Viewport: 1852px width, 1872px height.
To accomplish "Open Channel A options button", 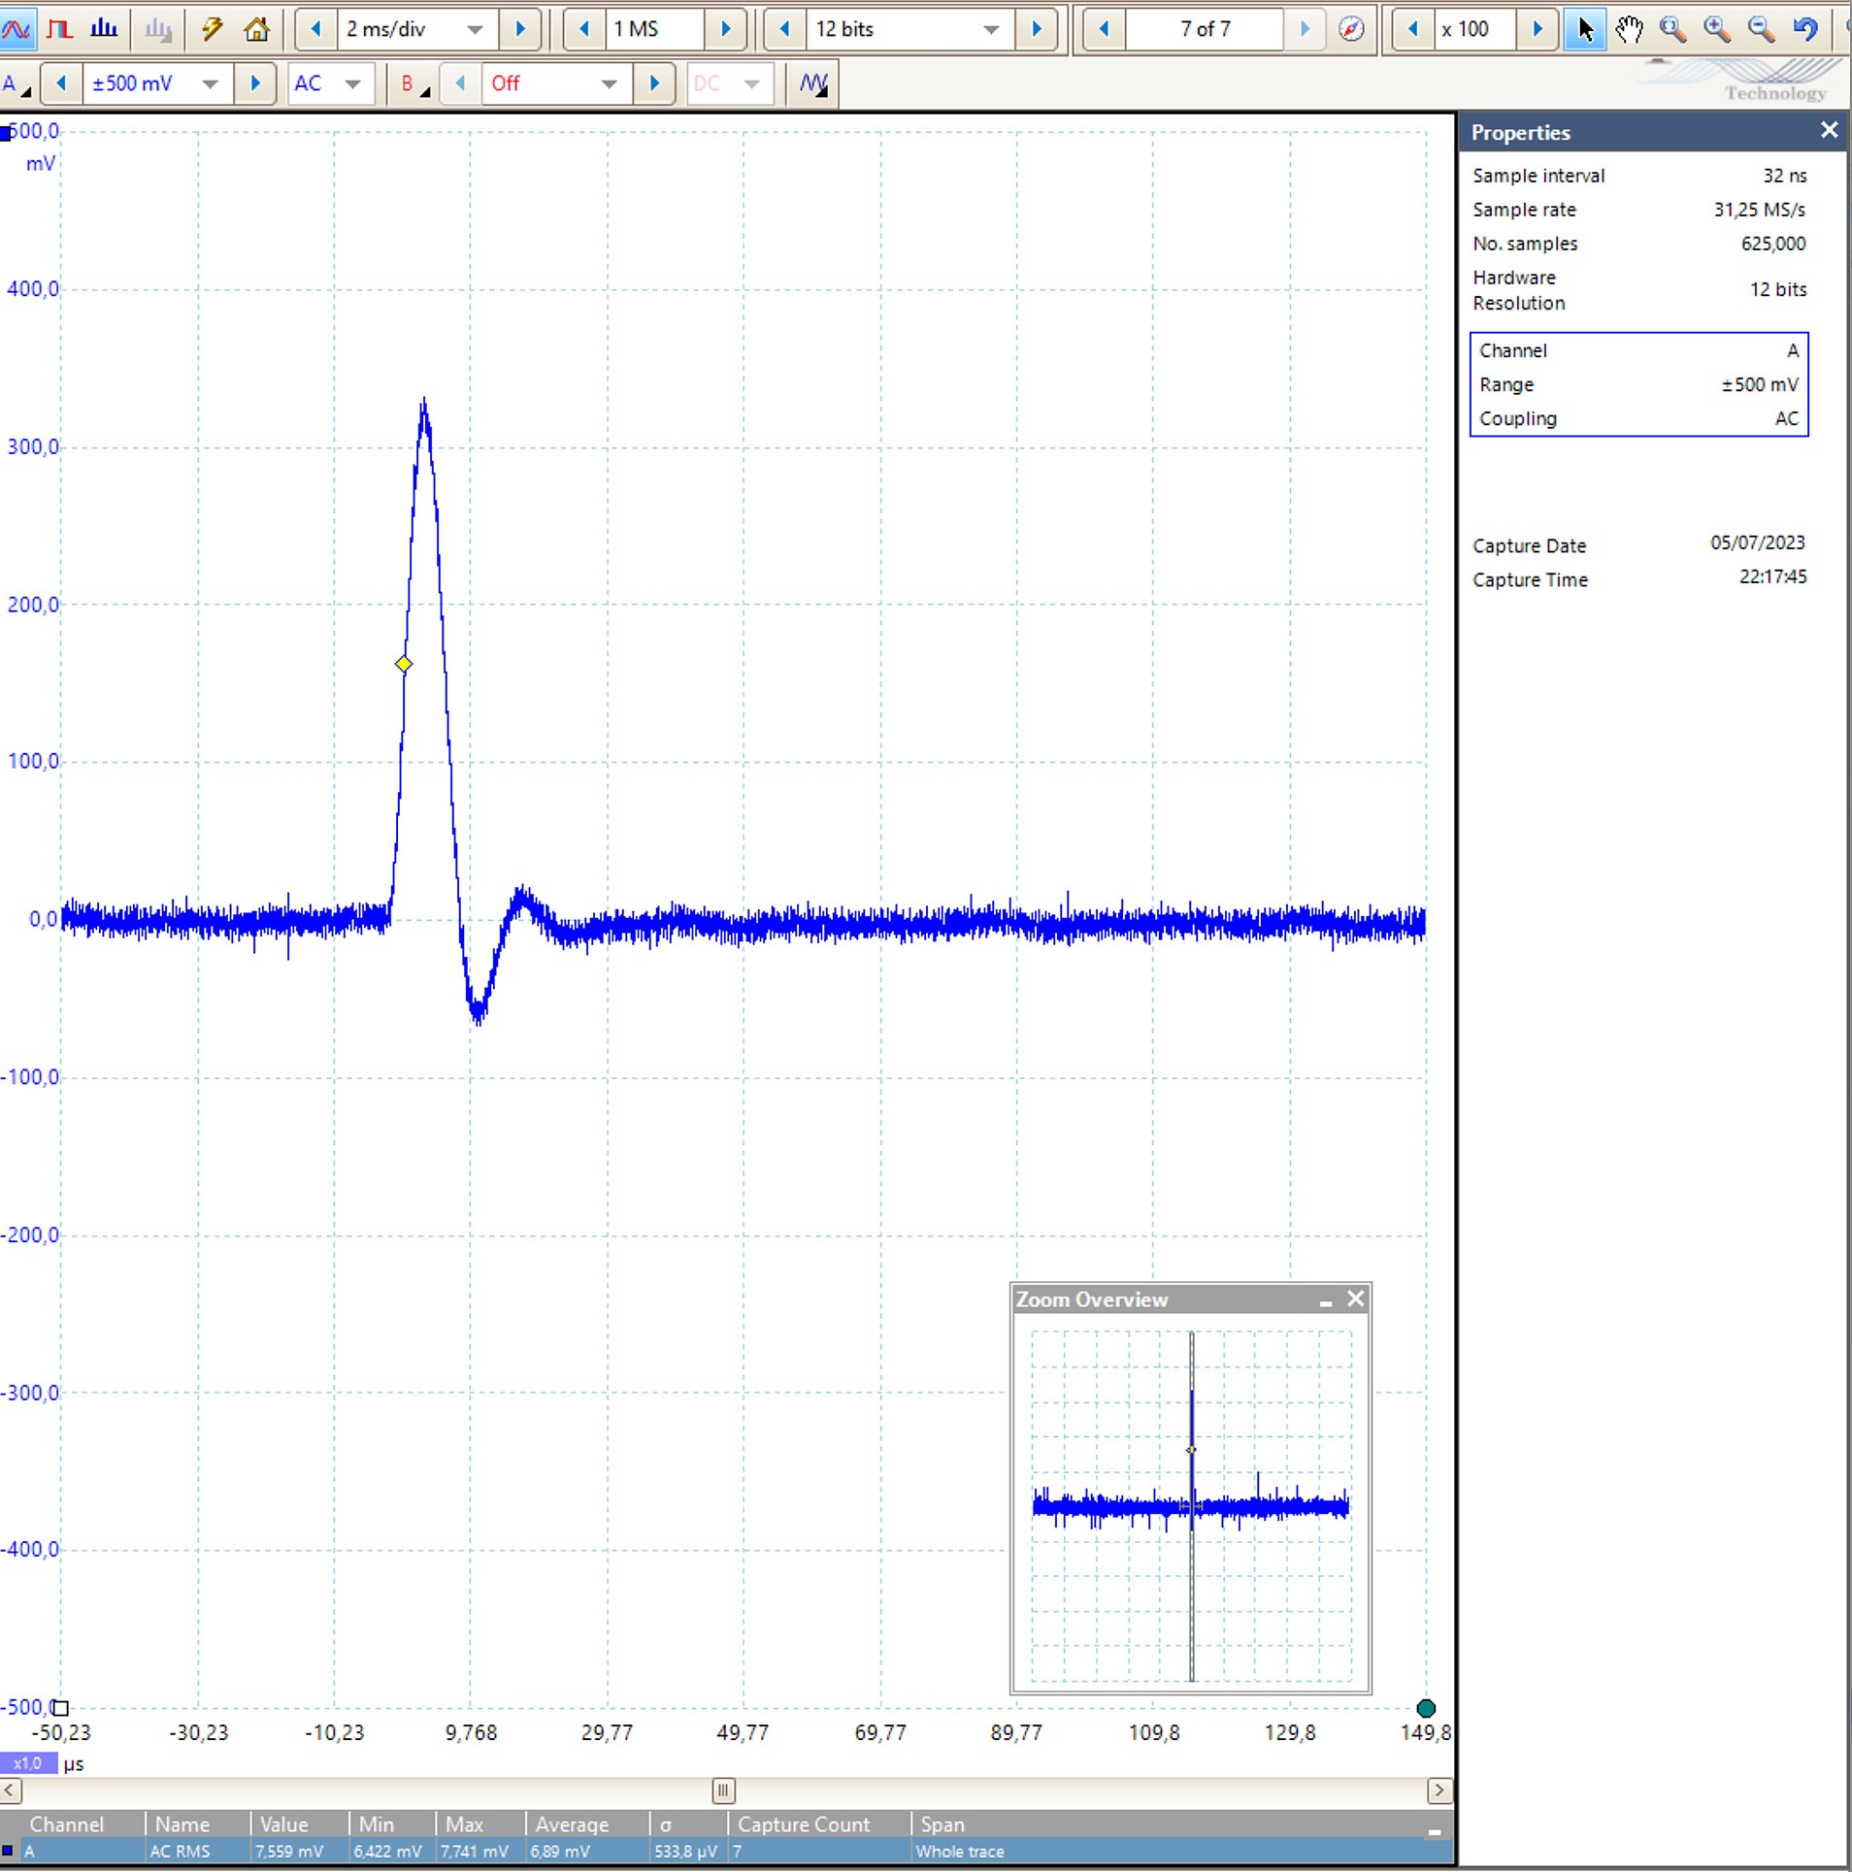I will coord(17,84).
